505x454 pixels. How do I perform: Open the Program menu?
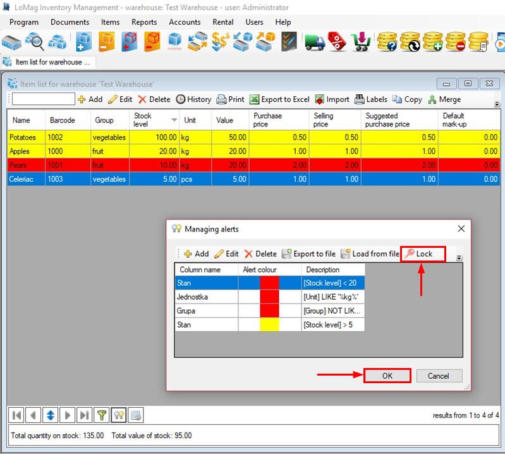click(24, 22)
